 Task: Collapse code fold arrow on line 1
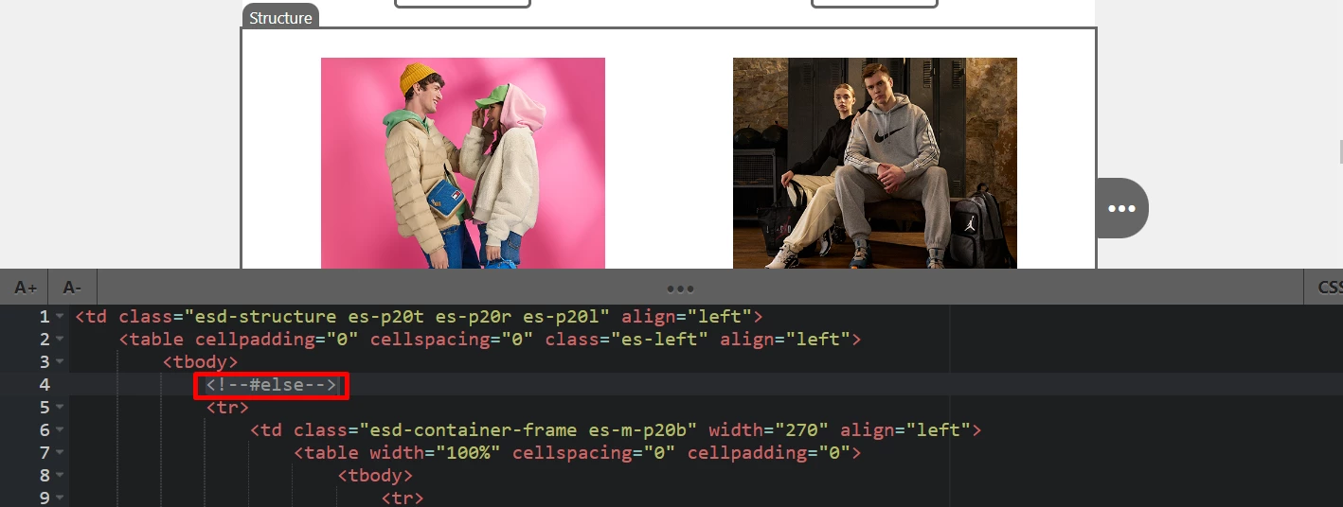[60, 316]
